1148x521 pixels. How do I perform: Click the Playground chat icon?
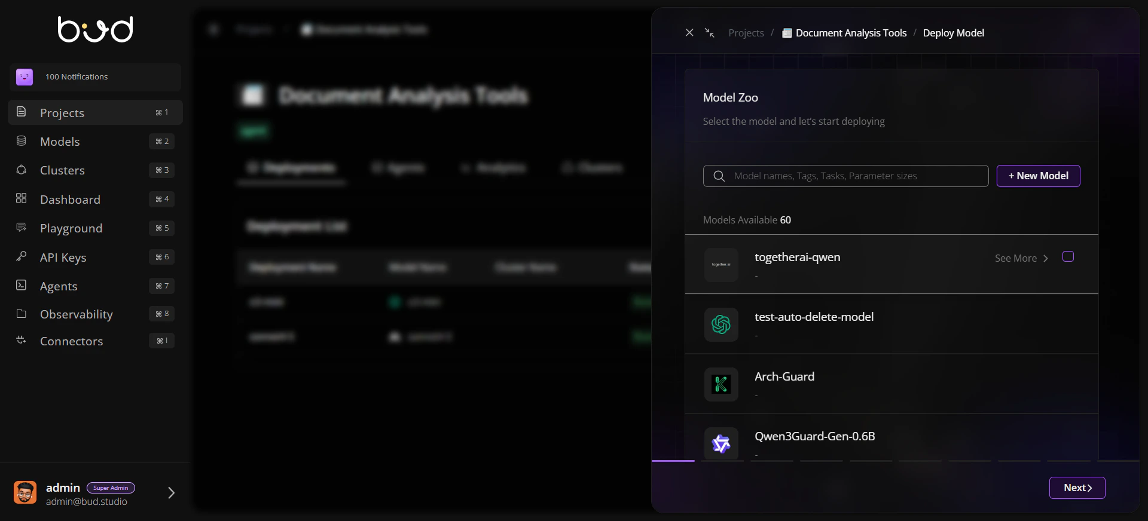[x=21, y=227]
